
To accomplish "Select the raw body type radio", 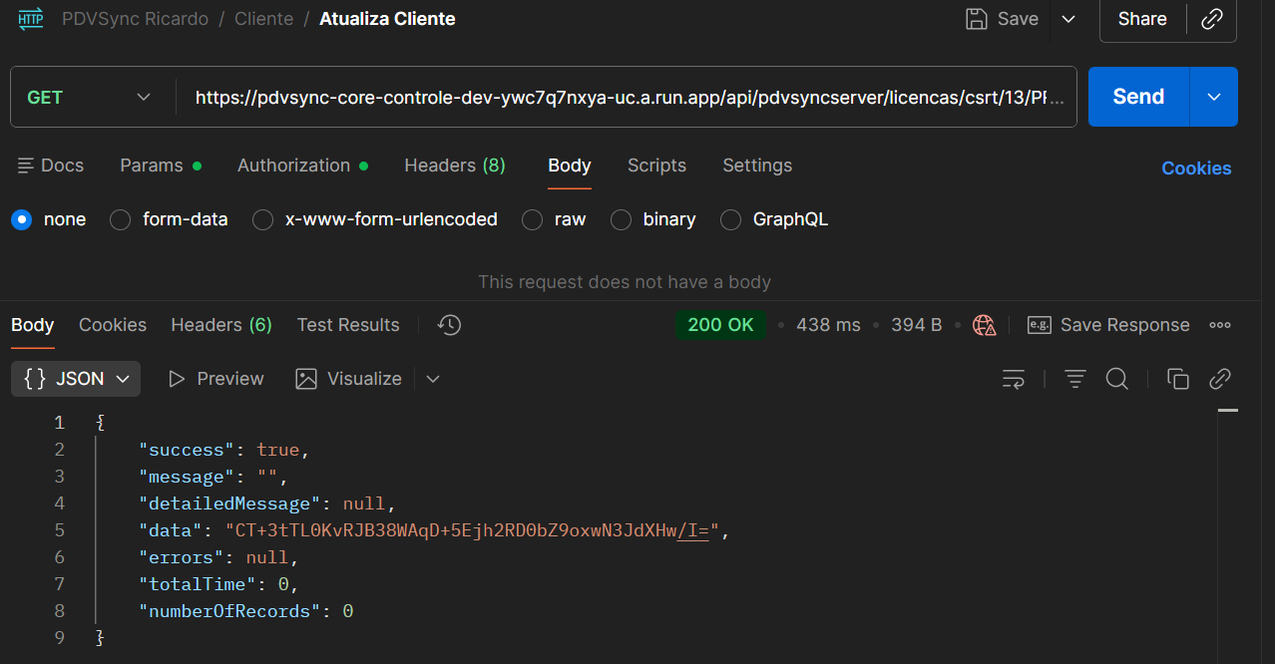I will pos(533,219).
